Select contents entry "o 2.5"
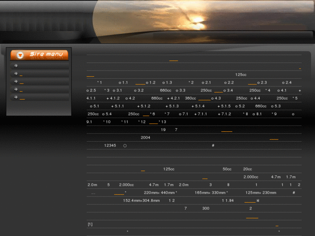 point(91,91)
